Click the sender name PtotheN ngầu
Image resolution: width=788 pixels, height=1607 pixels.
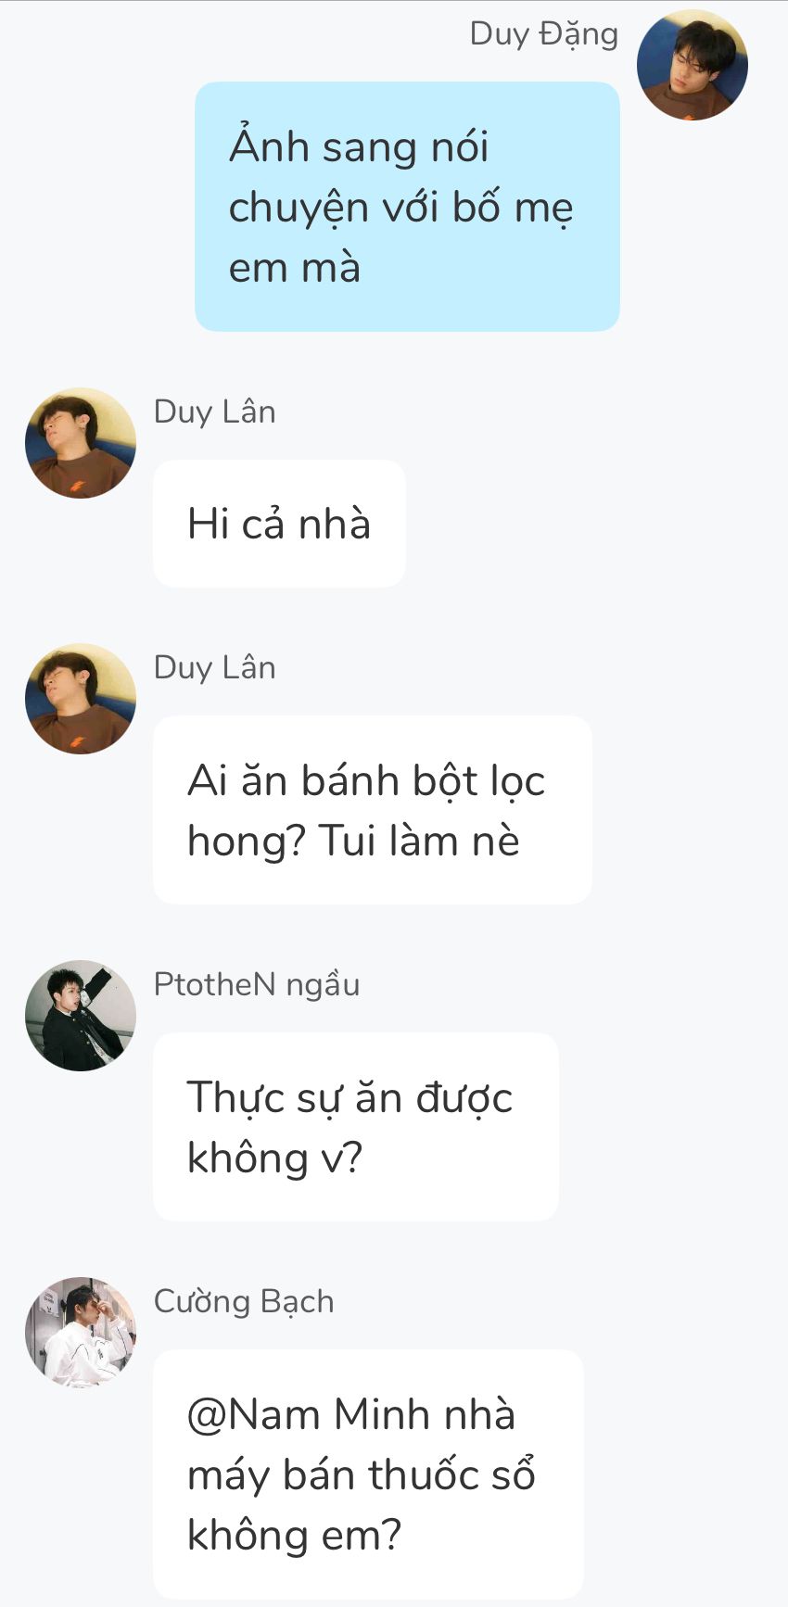pyautogui.click(x=257, y=984)
